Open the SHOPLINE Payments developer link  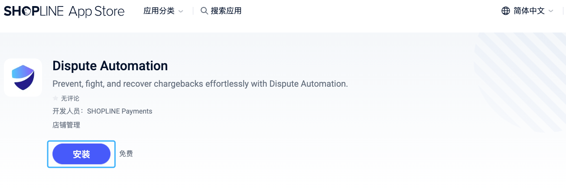120,111
